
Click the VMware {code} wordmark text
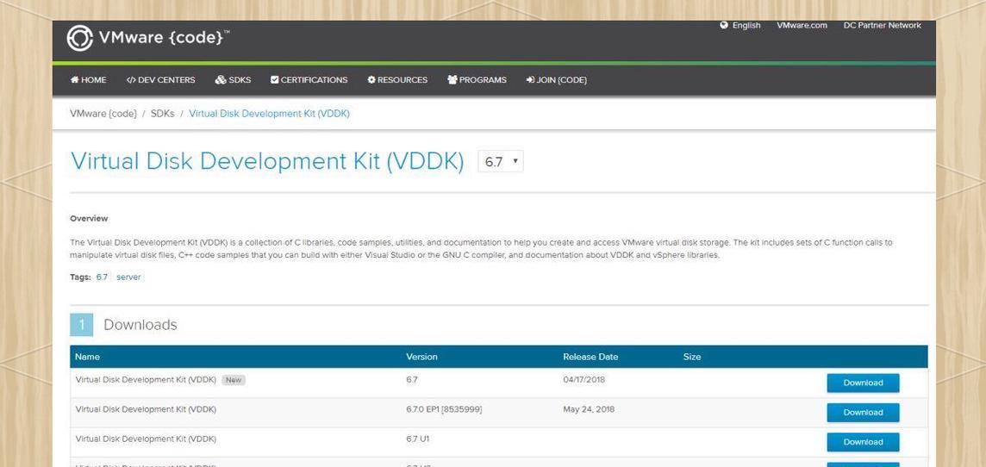point(164,38)
